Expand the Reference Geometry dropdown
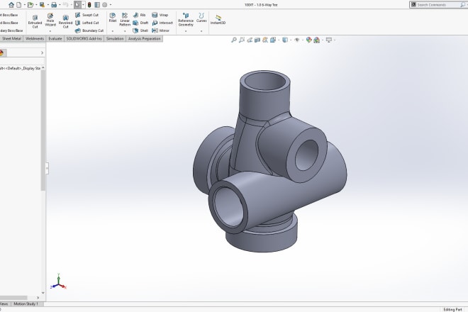The width and height of the screenshot is (468, 312). tap(185, 31)
